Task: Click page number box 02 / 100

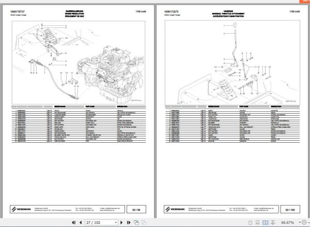Action: pyautogui.click(x=290, y=209)
